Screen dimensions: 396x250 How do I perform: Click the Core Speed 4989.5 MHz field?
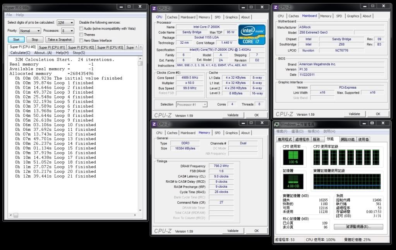tap(190, 78)
